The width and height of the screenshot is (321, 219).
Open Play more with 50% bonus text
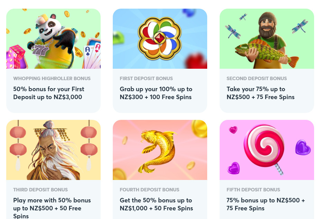(x=52, y=208)
